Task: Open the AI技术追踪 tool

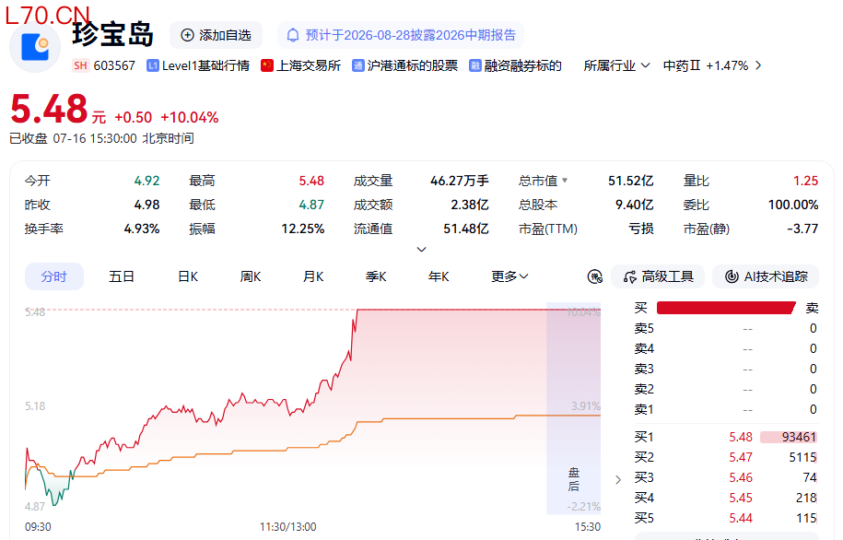Action: tap(766, 276)
